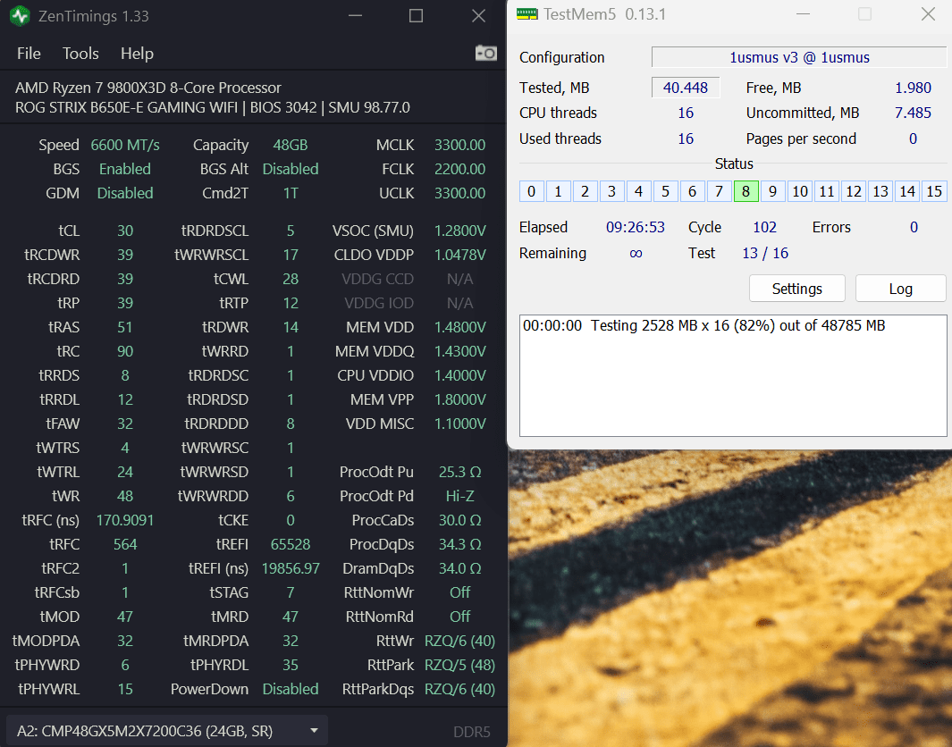Image resolution: width=952 pixels, height=747 pixels.
Task: Click thread status box 9
Action: pyautogui.click(x=772, y=192)
